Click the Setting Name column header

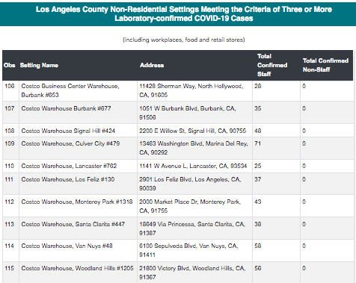click(39, 65)
